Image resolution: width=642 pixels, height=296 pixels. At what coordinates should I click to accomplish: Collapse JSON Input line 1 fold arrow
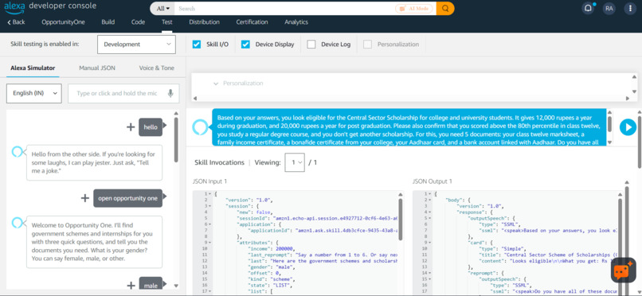[209, 194]
